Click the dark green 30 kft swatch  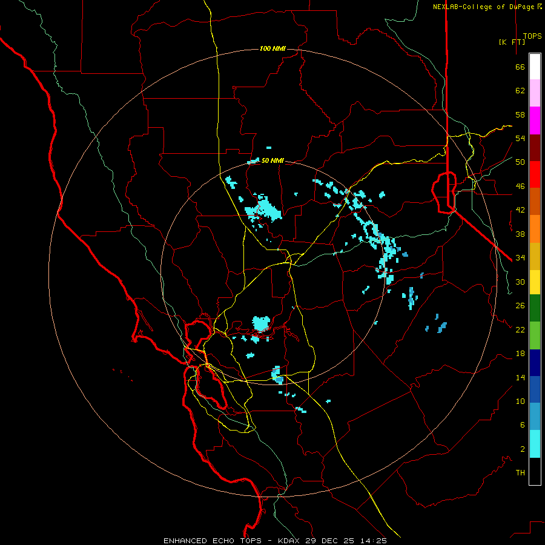tap(535, 308)
